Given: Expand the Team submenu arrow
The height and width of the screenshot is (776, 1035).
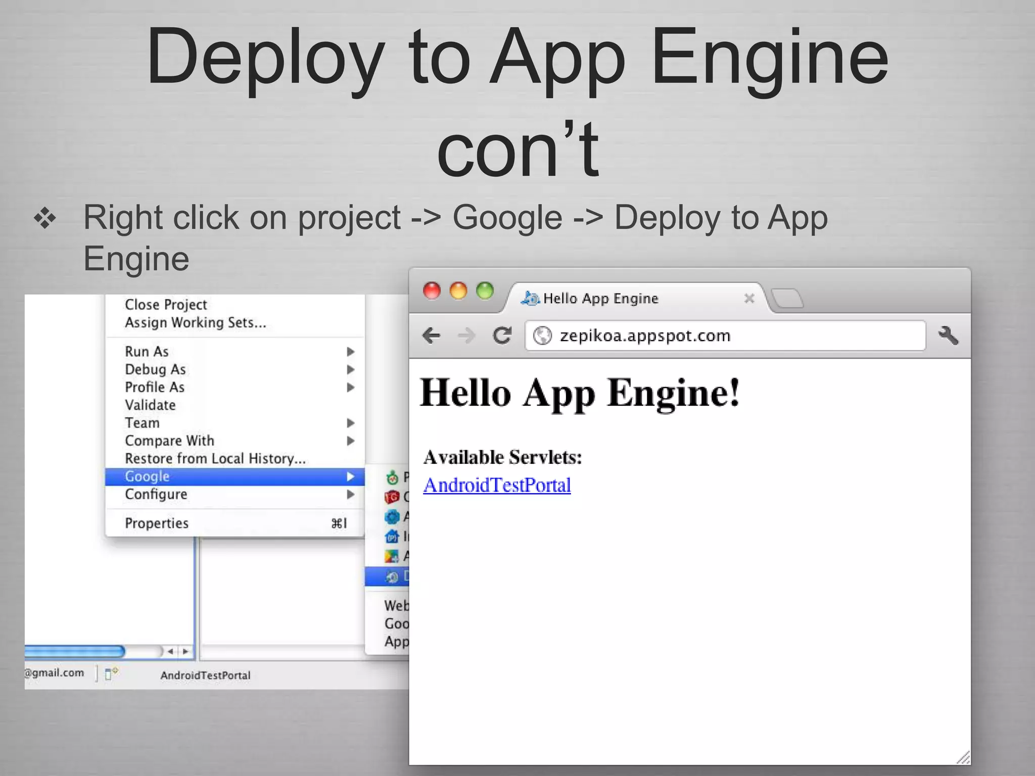Looking at the screenshot, I should click(x=351, y=423).
